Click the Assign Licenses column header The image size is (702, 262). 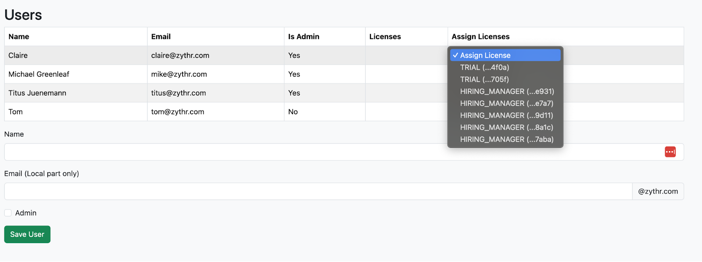[480, 37]
